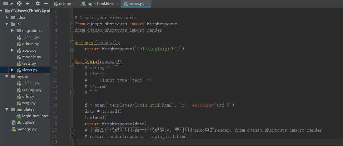Place cursor on 'return HttpResponse(data)' line

(x=116, y=124)
